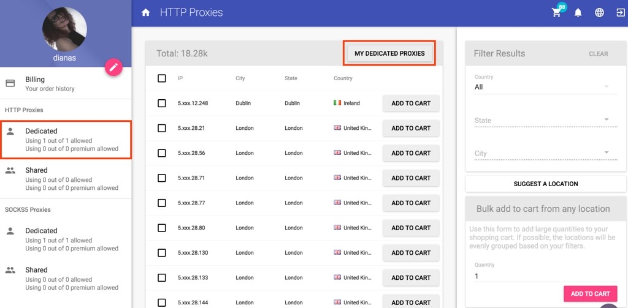628x308 pixels.
Task: Select the checkbox for IP 5.xxx.28.77
Action: 162,203
